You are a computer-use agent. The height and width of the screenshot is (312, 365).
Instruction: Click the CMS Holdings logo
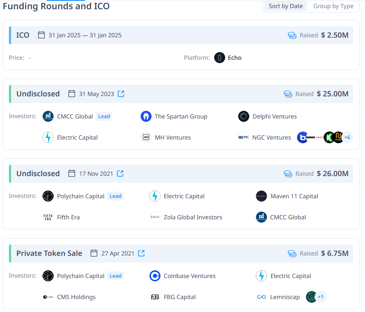(48, 297)
